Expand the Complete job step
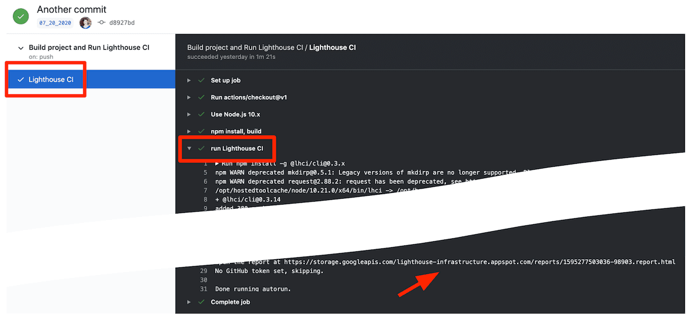687x314 pixels. [x=189, y=302]
